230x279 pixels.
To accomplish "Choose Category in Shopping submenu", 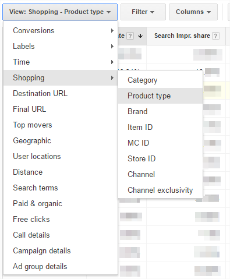I will coord(160,80).
